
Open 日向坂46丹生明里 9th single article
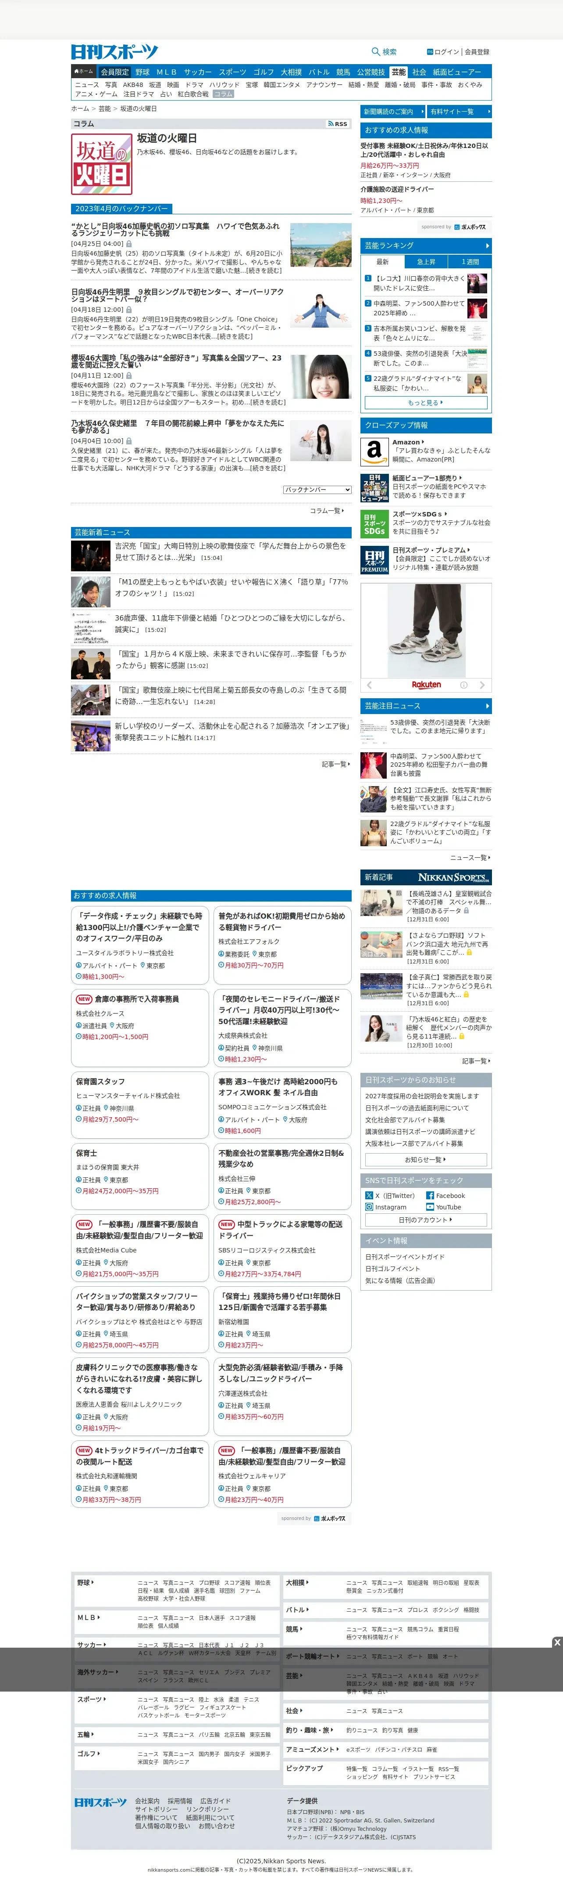(x=178, y=295)
